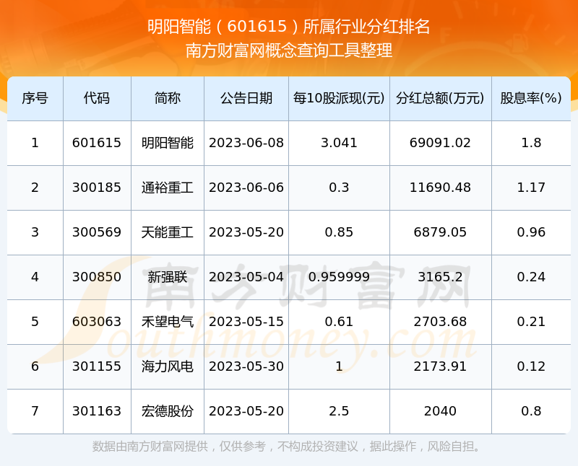The width and height of the screenshot is (578, 466).
Task: Click the payout value 0.3
Action: tap(339, 188)
